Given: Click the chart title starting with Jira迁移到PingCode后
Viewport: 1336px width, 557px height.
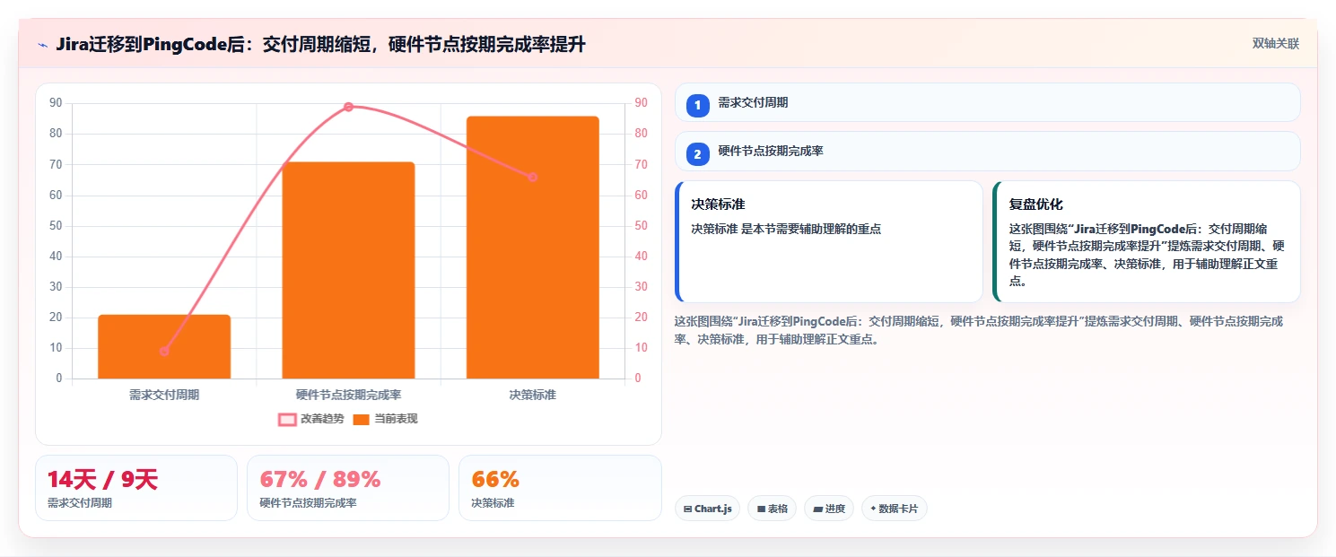Looking at the screenshot, I should pyautogui.click(x=320, y=45).
